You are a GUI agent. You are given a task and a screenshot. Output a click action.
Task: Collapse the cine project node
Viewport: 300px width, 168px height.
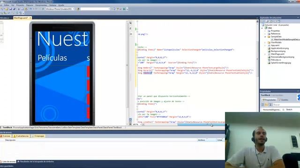point(262,28)
